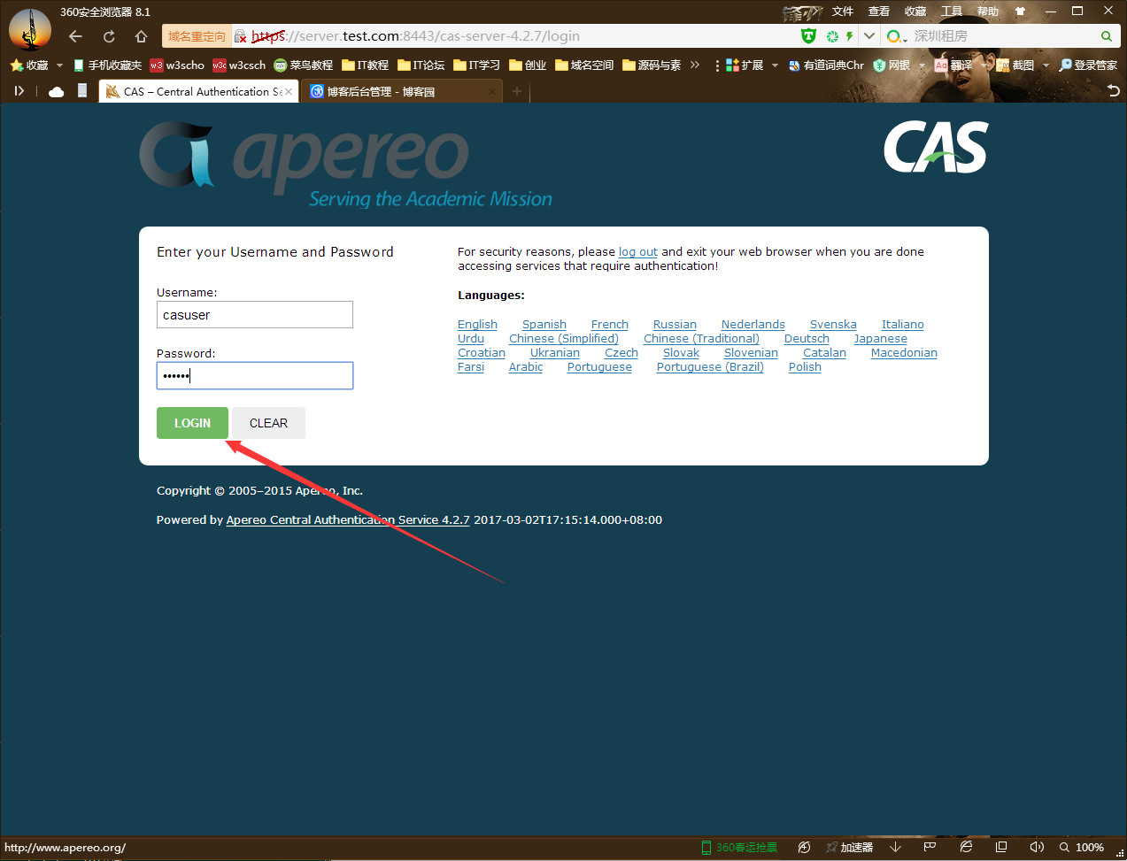
Task: Open the 帮助 menu
Action: (x=988, y=12)
